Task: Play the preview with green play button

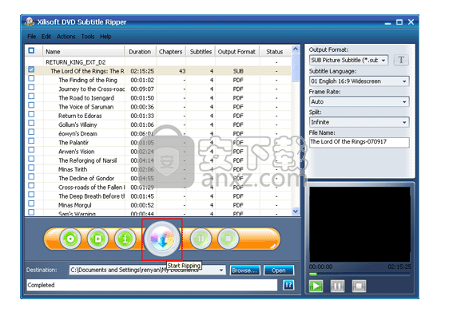Action: point(316,286)
